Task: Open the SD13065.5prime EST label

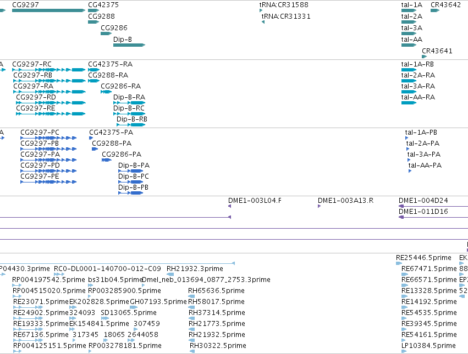Action: click(129, 313)
